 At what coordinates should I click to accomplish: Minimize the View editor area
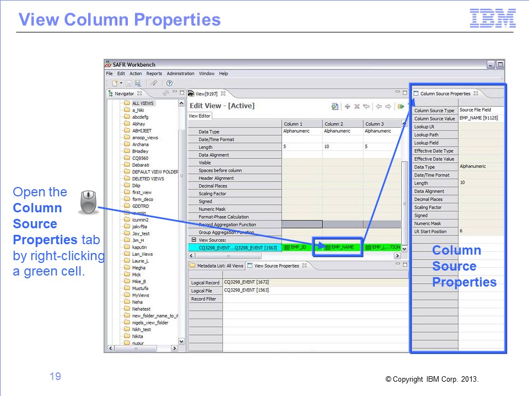click(397, 92)
